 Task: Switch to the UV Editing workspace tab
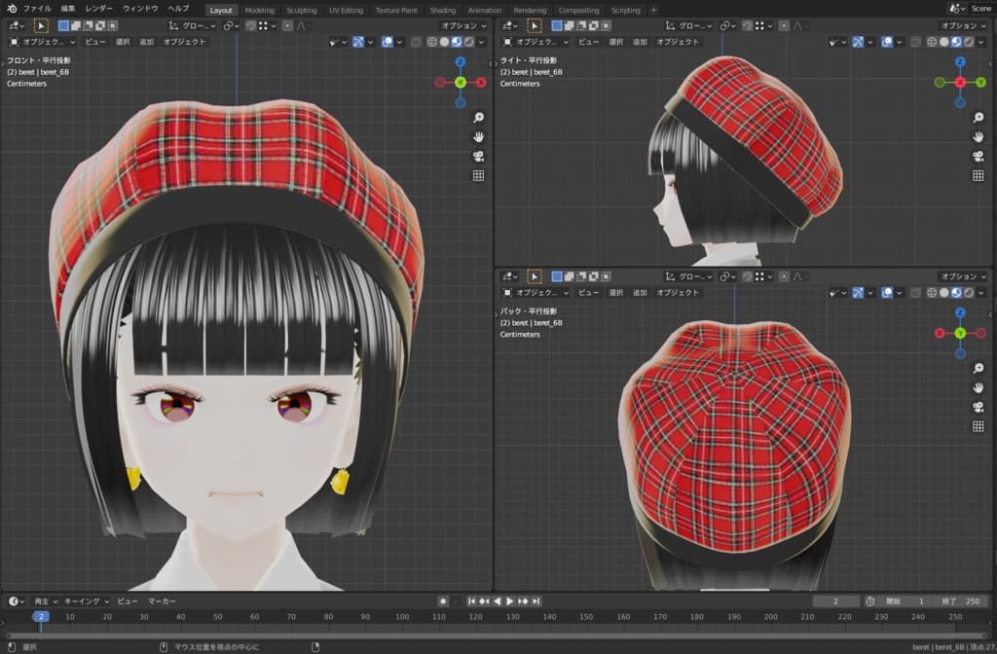point(346,10)
